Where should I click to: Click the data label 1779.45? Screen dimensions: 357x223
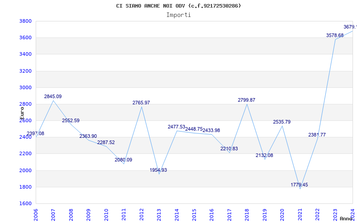pyautogui.click(x=299, y=185)
